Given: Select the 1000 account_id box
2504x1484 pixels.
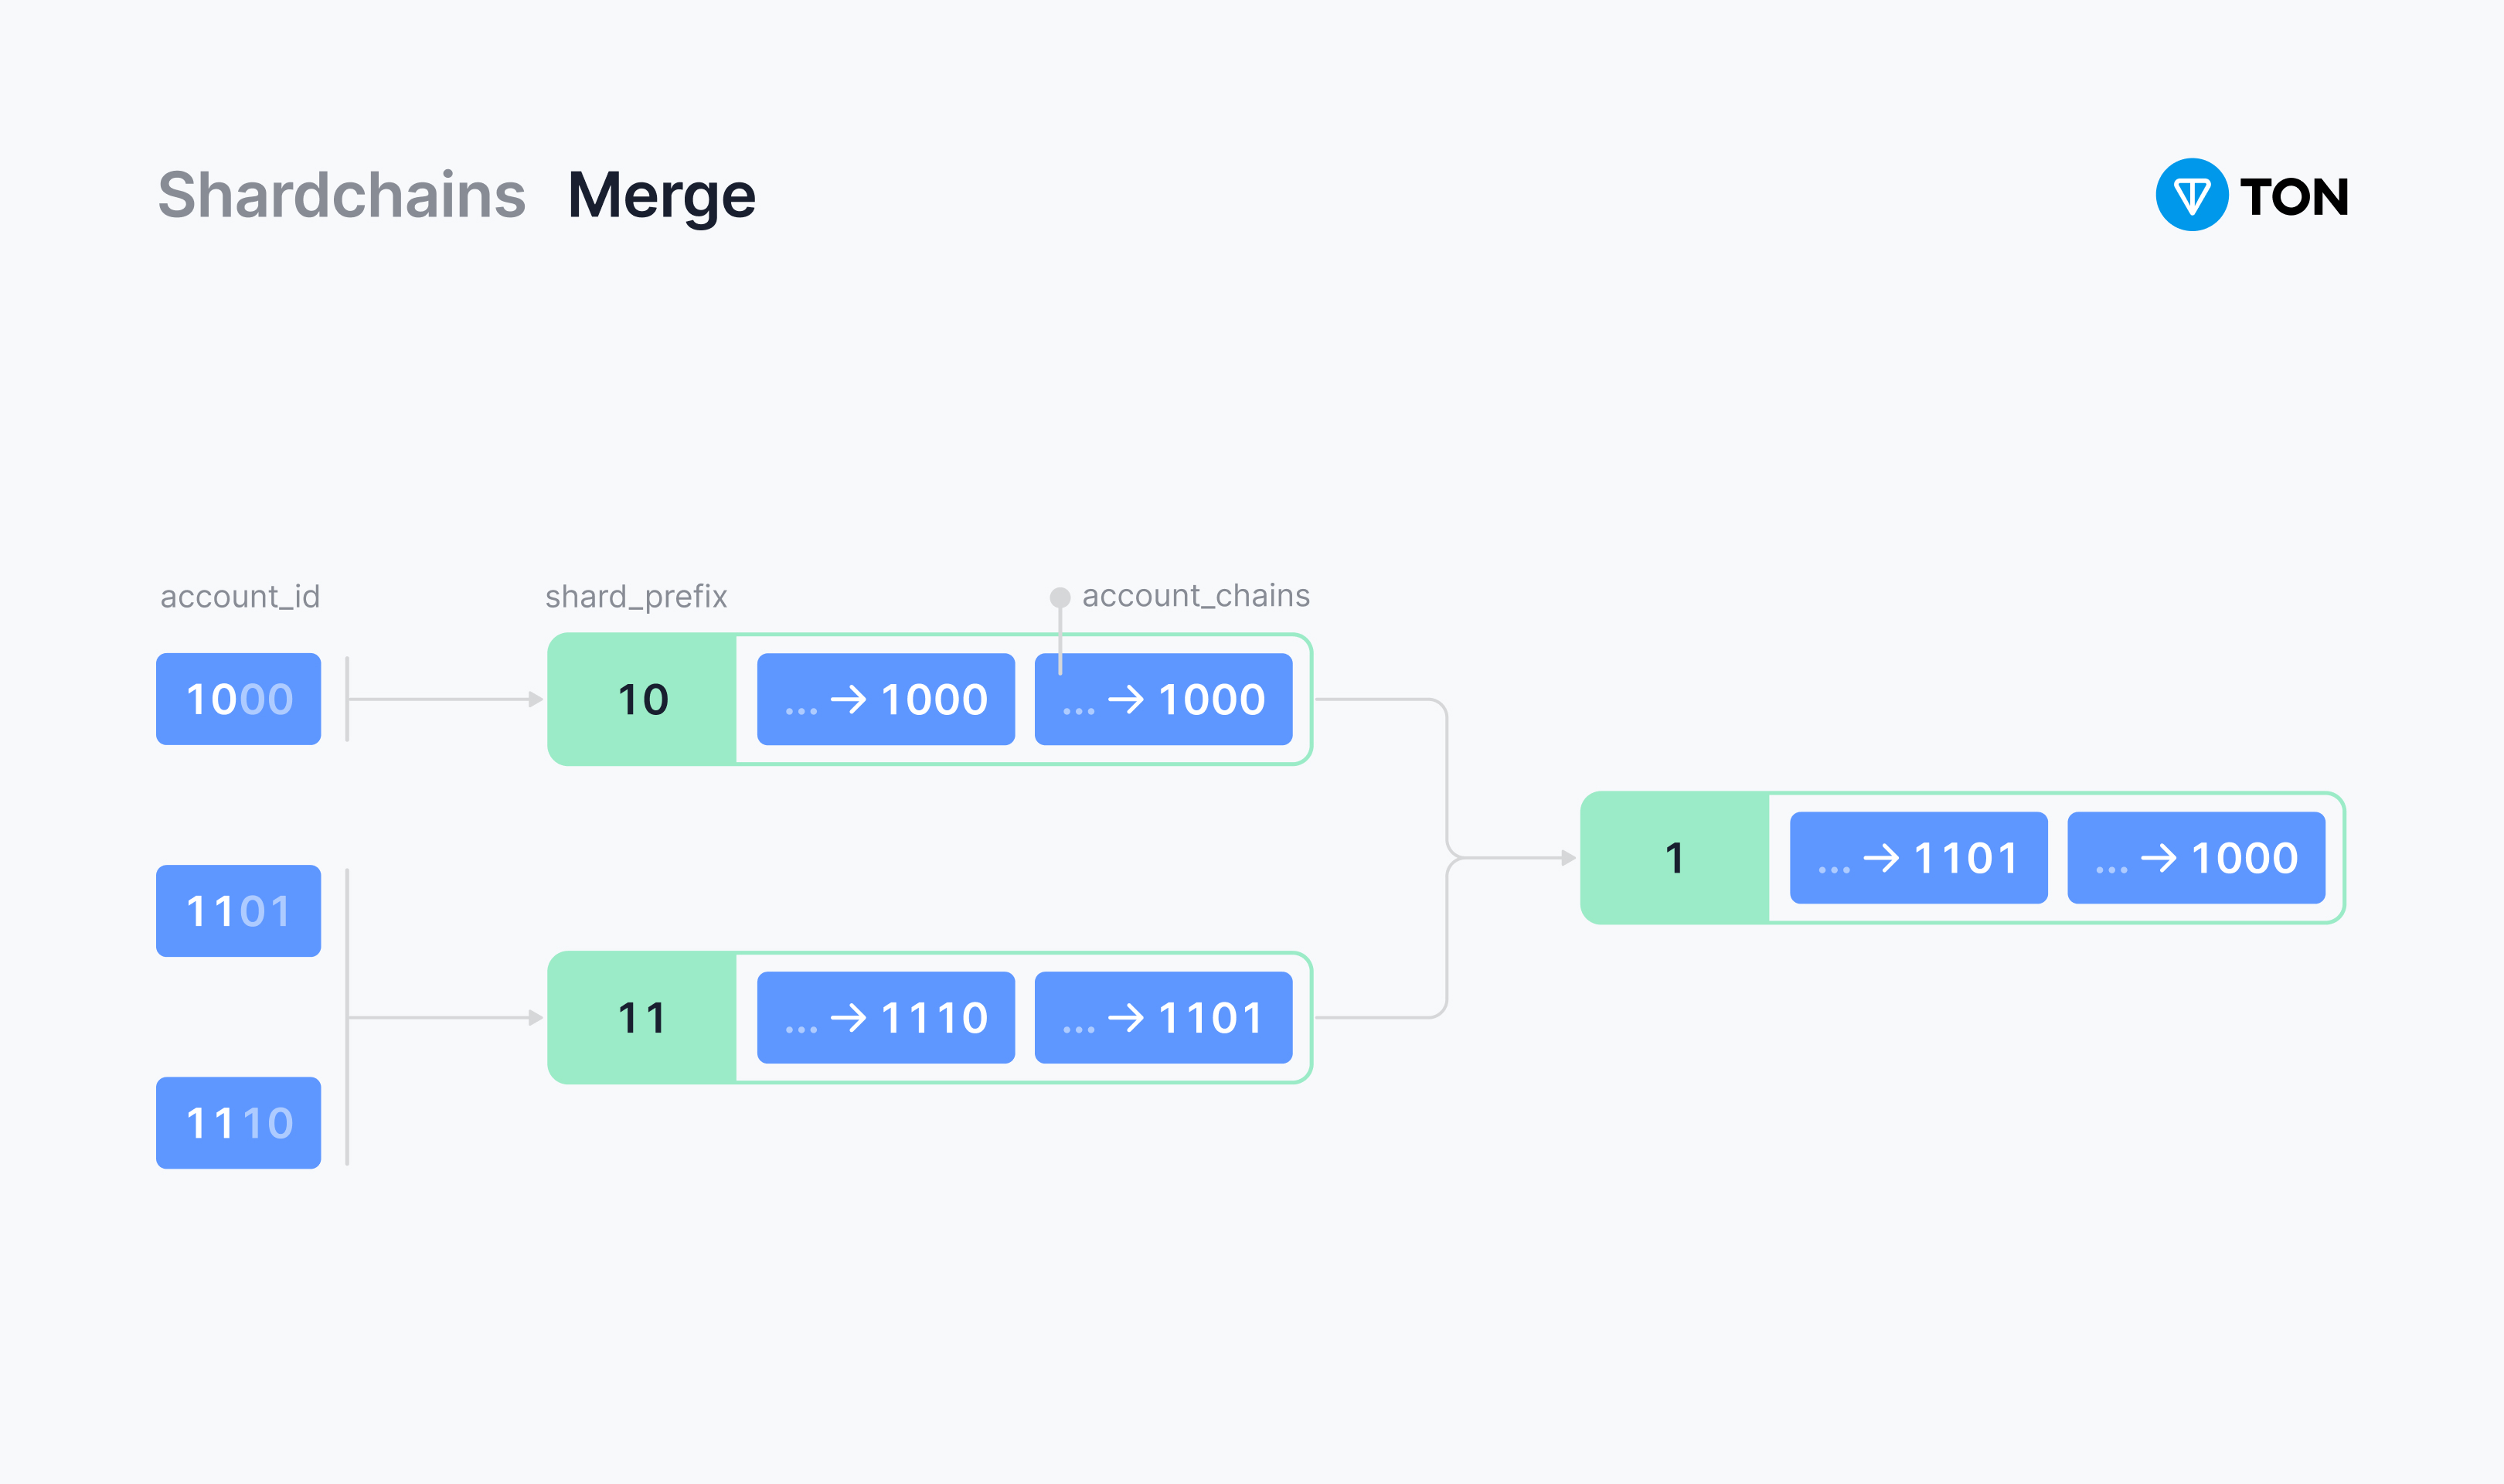Looking at the screenshot, I should 238,699.
